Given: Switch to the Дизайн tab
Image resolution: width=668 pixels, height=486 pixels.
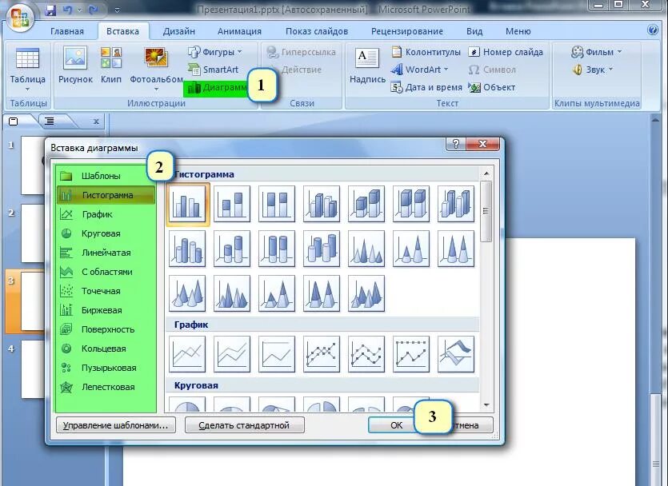Looking at the screenshot, I should [178, 30].
